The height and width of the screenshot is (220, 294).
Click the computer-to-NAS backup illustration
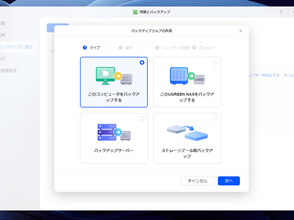coord(114,76)
